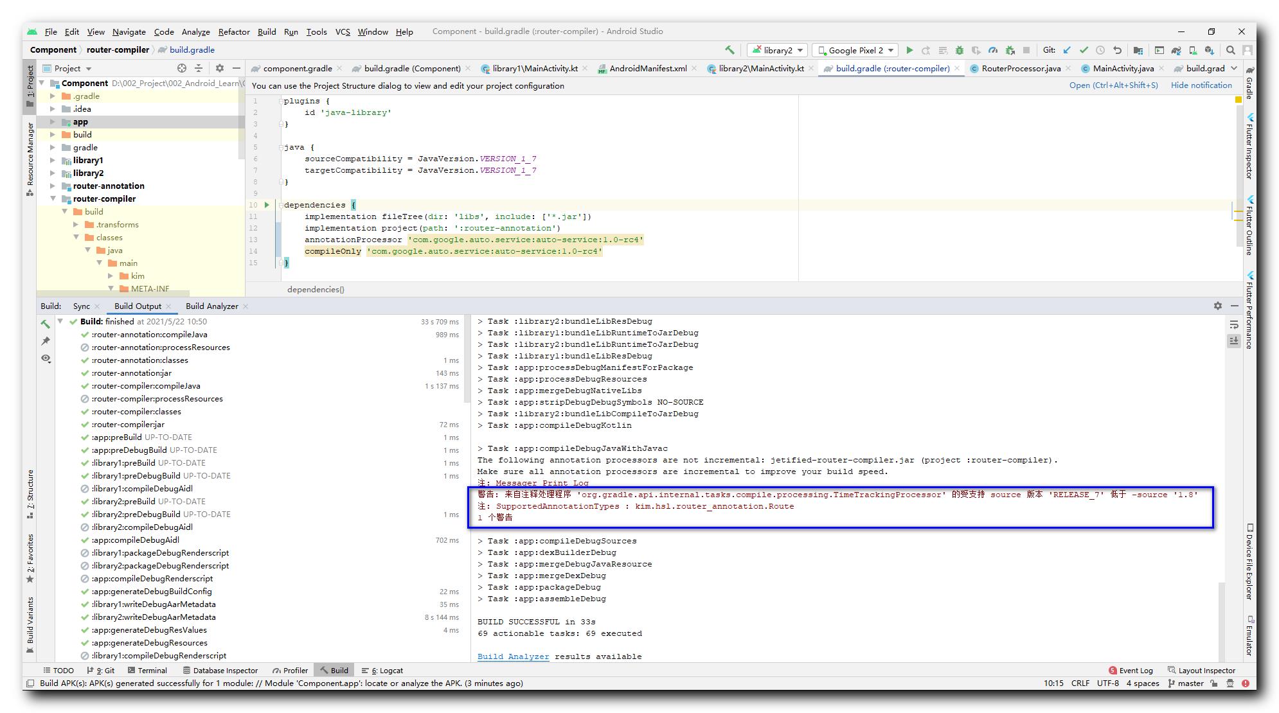Screen dimensions: 1279x713
Task: Open the Gradle side panel
Action: pos(1249,83)
